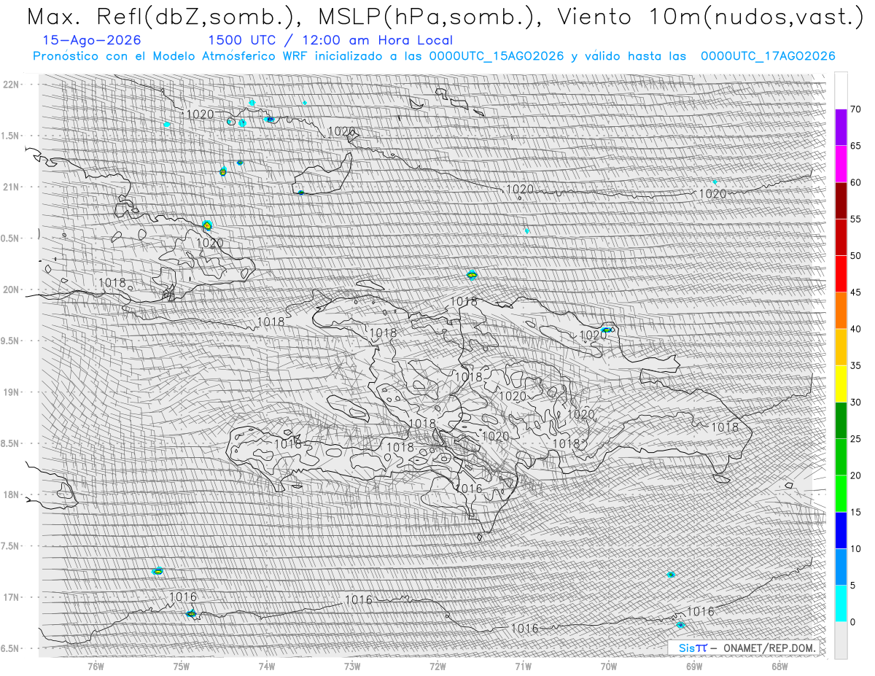
Task: Select the magenta 60–65 dBZ color band
Action: click(841, 164)
